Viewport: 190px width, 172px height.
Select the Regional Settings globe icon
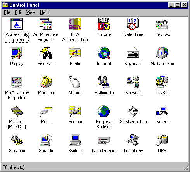pyautogui.click(x=104, y=111)
